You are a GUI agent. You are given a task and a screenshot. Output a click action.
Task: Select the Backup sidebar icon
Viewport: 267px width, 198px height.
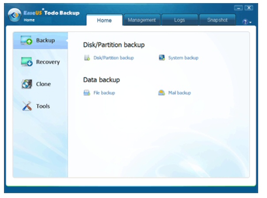click(x=26, y=40)
